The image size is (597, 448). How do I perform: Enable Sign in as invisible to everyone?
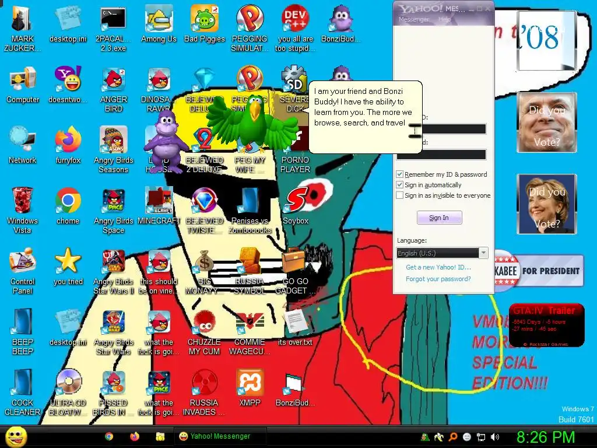click(x=399, y=195)
